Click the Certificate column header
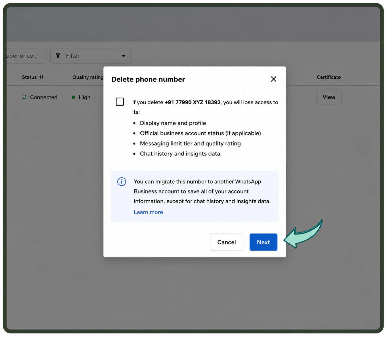This screenshot has width=387, height=337. coord(329,77)
